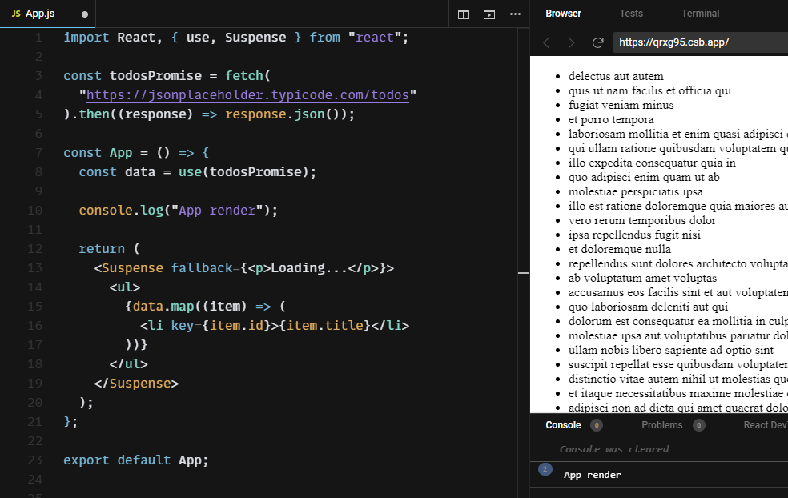This screenshot has height=498, width=788.
Task: Navigate forward in the browser preview
Action: (x=572, y=44)
